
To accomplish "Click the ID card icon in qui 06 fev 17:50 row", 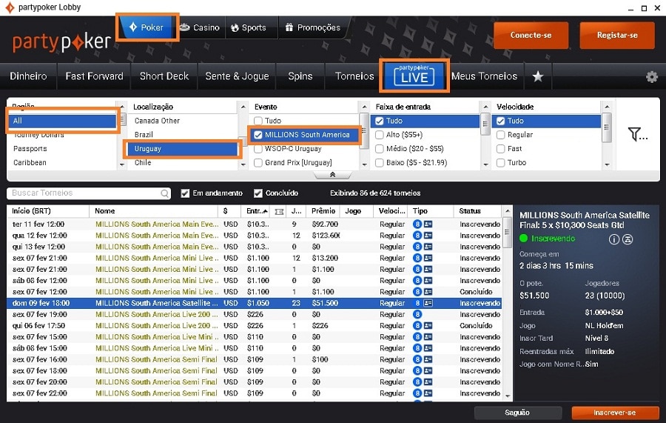I will tap(428, 326).
